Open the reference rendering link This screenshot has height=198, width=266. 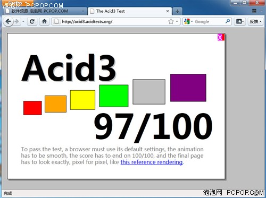pos(152,162)
